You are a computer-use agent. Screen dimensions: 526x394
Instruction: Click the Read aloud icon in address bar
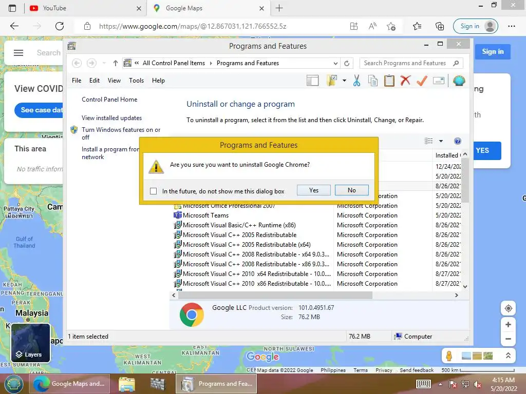pyautogui.click(x=372, y=26)
